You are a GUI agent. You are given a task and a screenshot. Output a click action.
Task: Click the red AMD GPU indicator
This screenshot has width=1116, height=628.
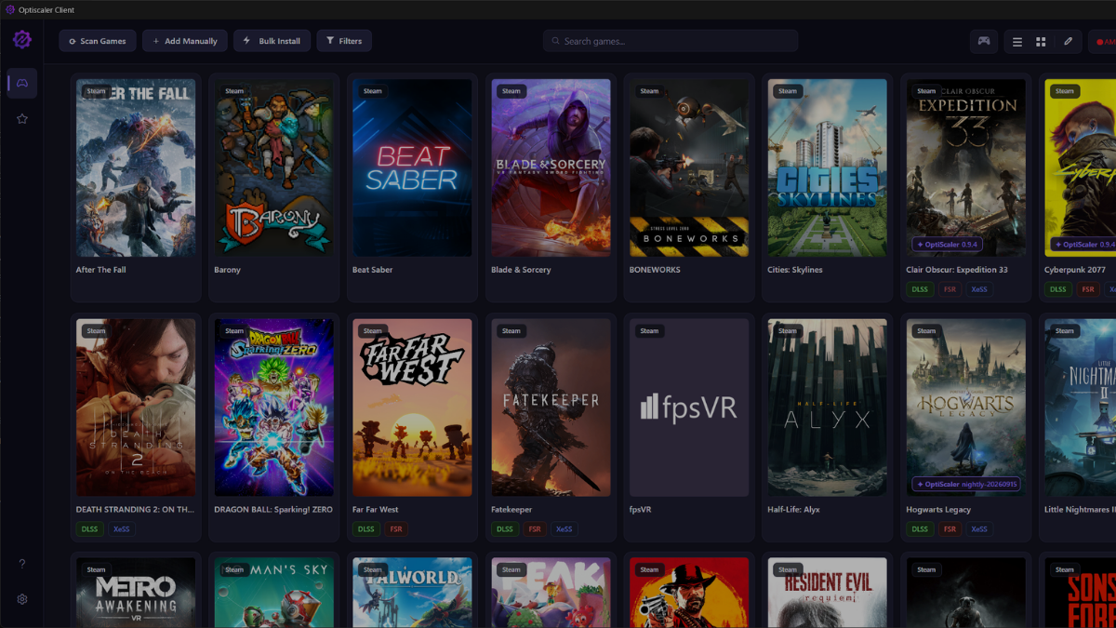(x=1103, y=41)
